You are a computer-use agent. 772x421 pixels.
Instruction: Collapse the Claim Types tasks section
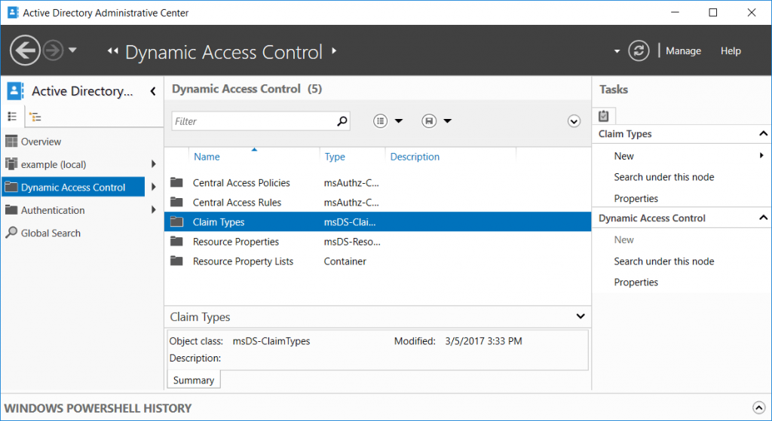coord(763,134)
